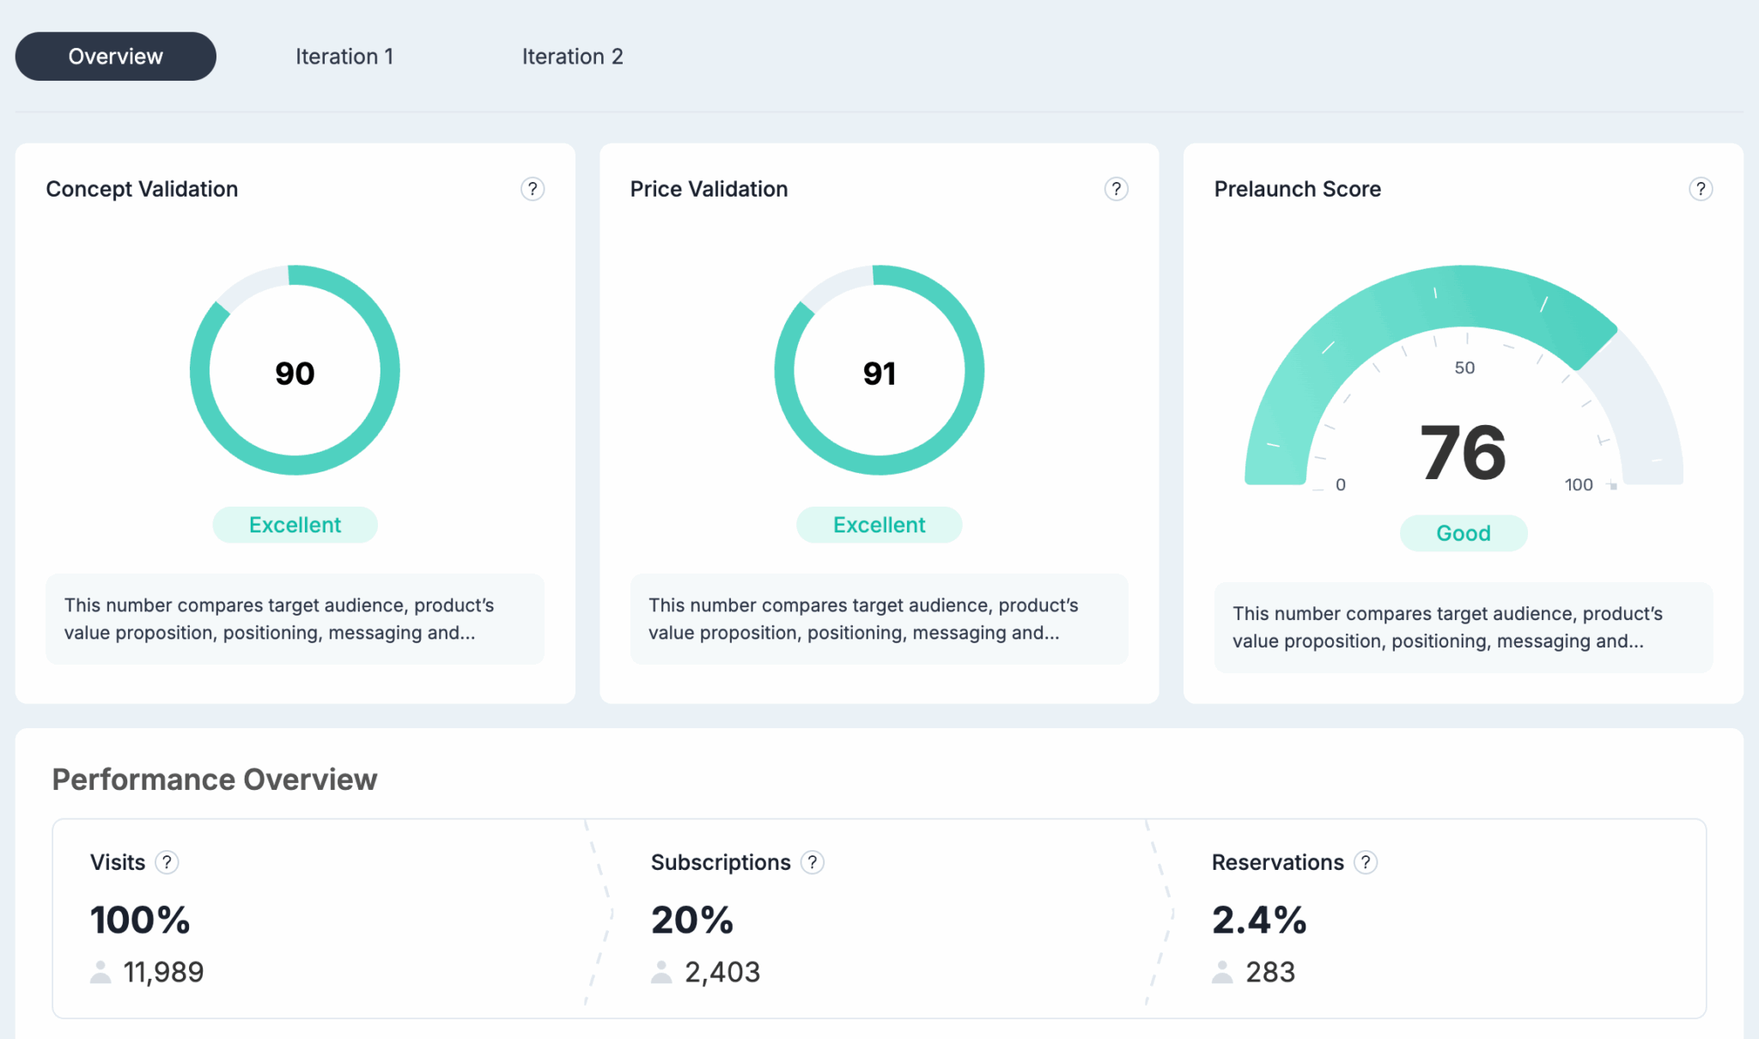
Task: Click the Excellent badge under Concept Validation
Action: click(x=295, y=525)
